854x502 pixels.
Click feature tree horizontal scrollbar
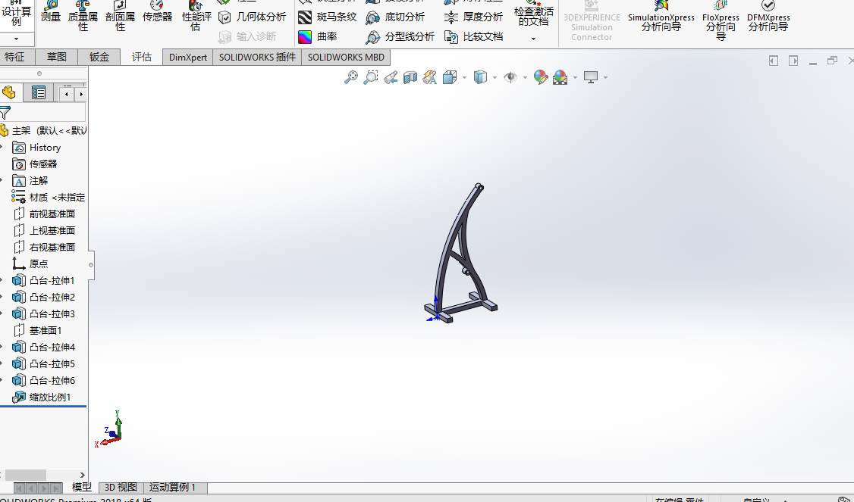pyautogui.click(x=26, y=475)
